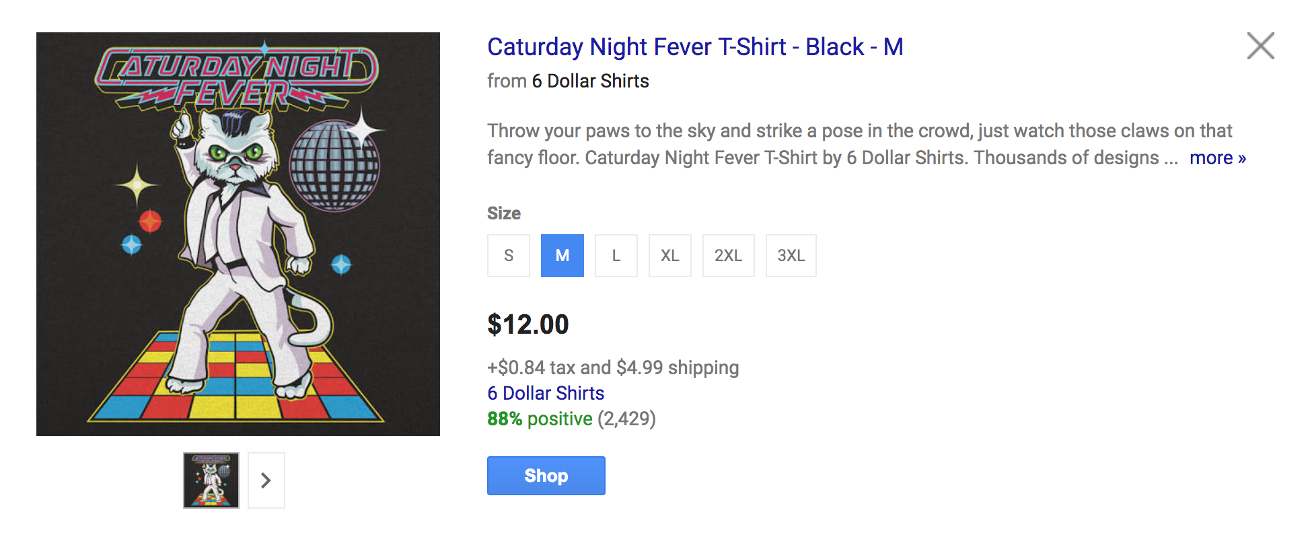Choose size XL
Image resolution: width=1308 pixels, height=541 pixels.
point(670,256)
